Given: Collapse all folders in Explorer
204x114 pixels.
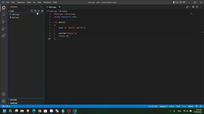Looking at the screenshot, I should 42,11.
